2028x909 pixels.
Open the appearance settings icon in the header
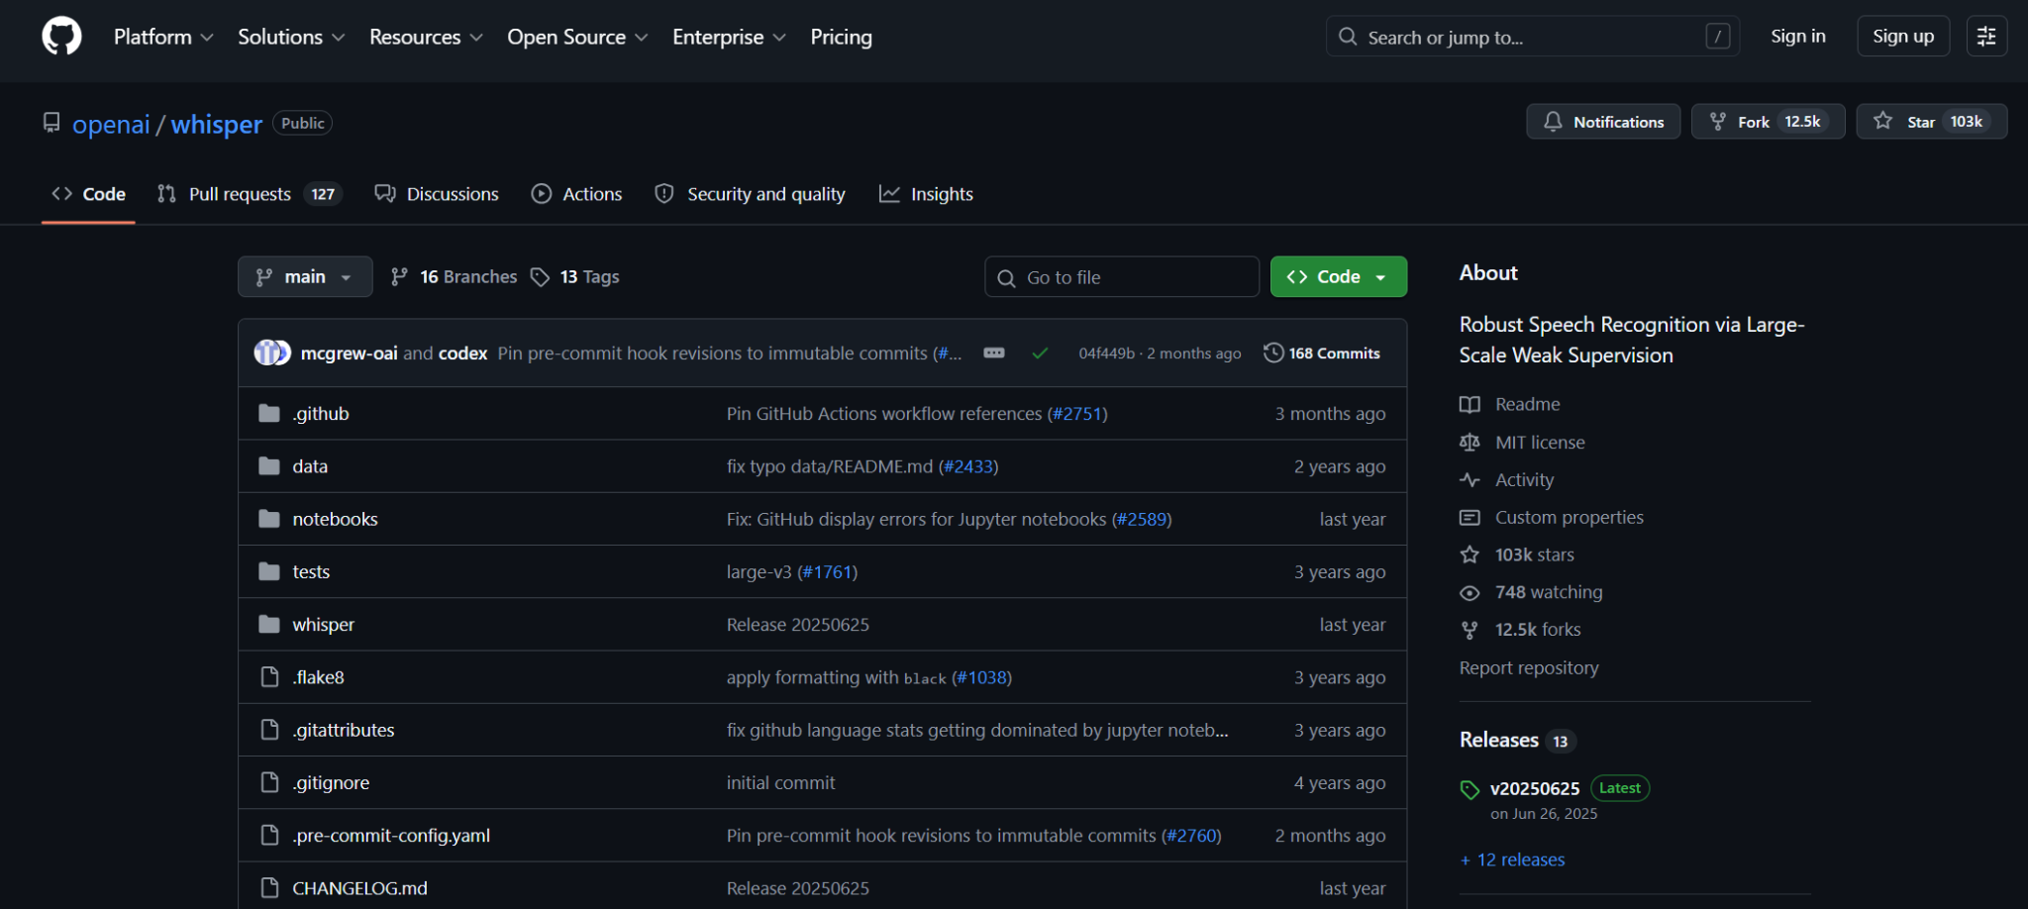pyautogui.click(x=1986, y=37)
